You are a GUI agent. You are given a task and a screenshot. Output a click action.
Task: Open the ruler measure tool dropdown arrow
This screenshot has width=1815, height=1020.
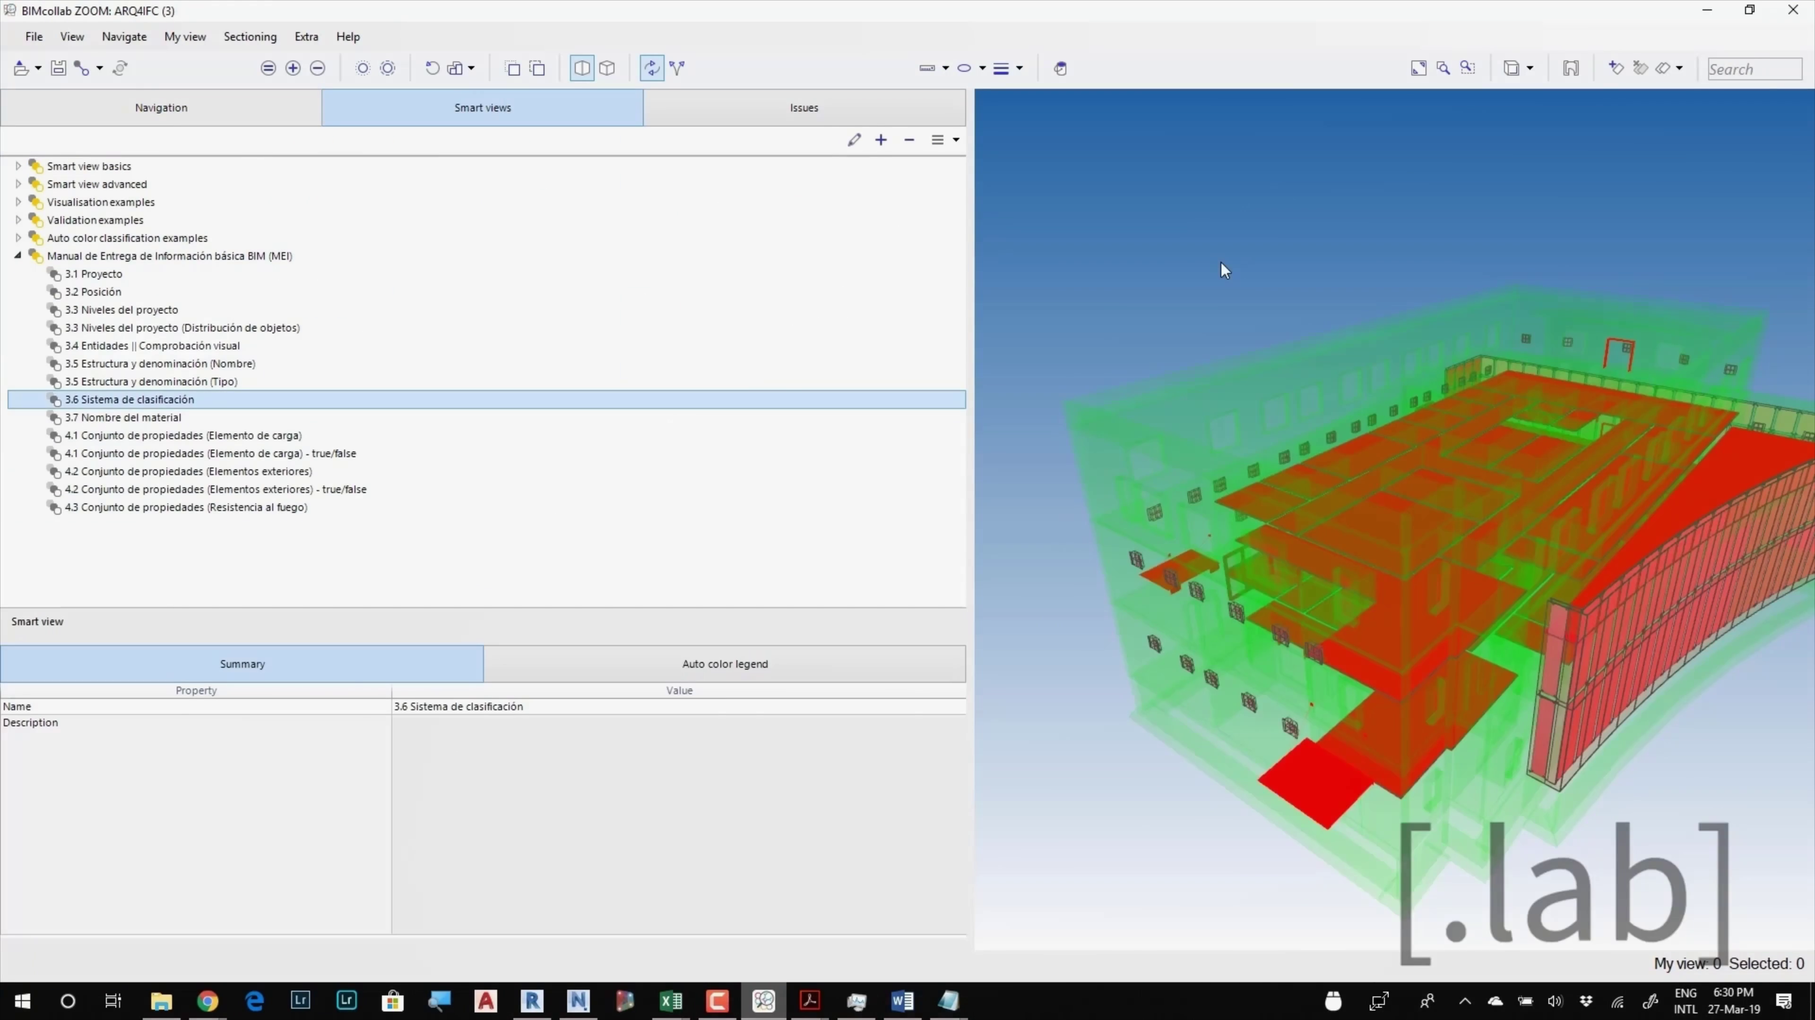click(x=945, y=68)
